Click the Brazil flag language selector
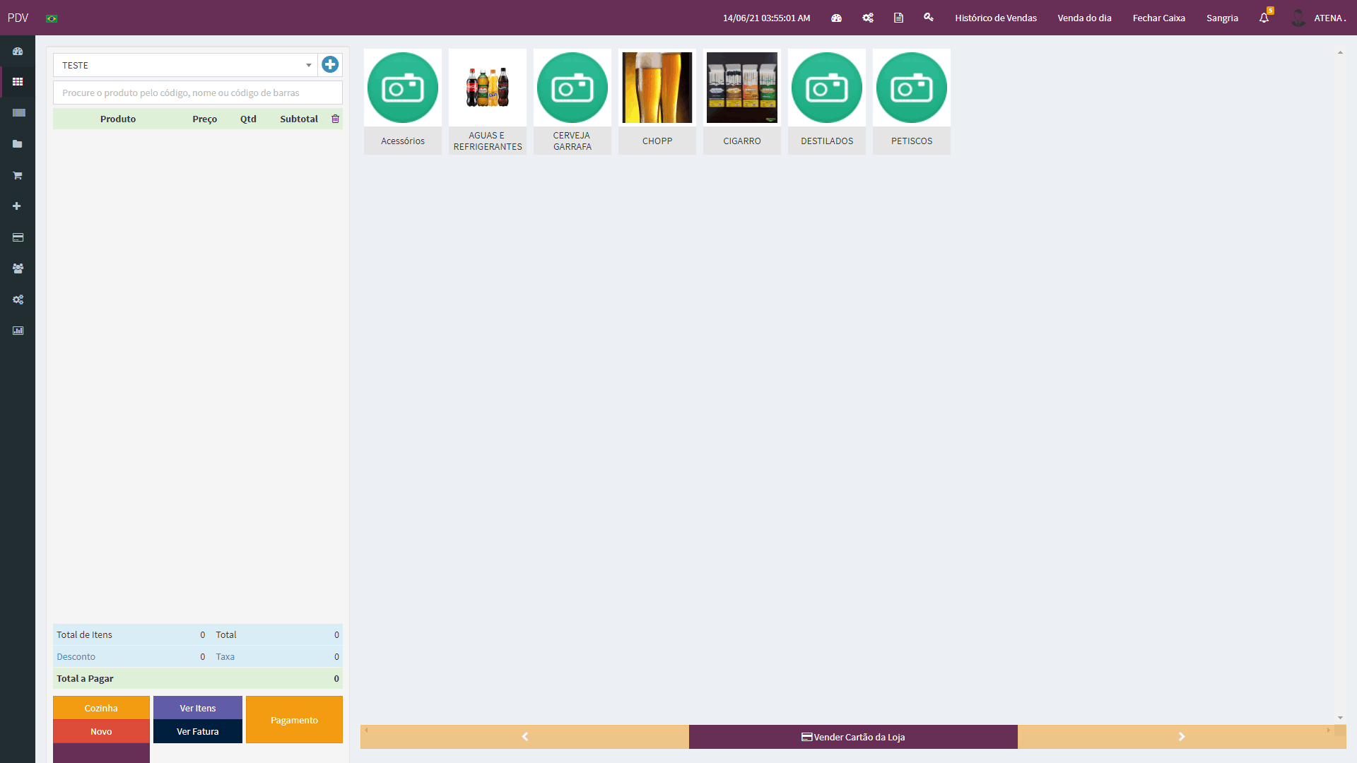 (52, 18)
